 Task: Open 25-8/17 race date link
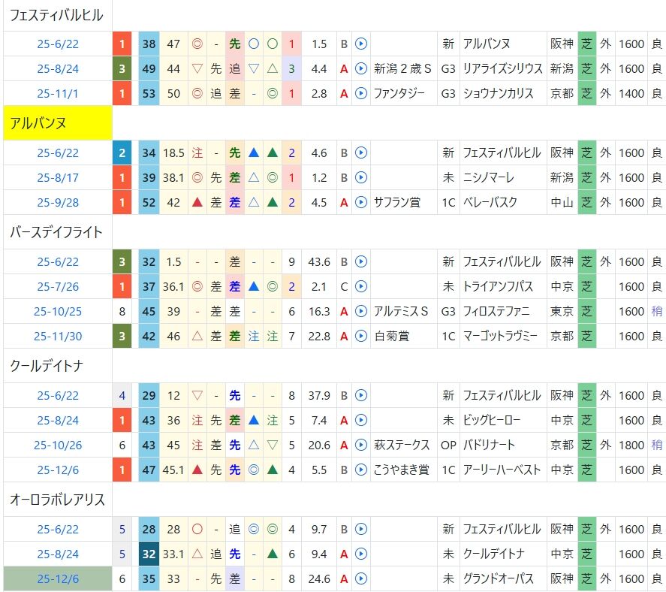[x=58, y=177]
